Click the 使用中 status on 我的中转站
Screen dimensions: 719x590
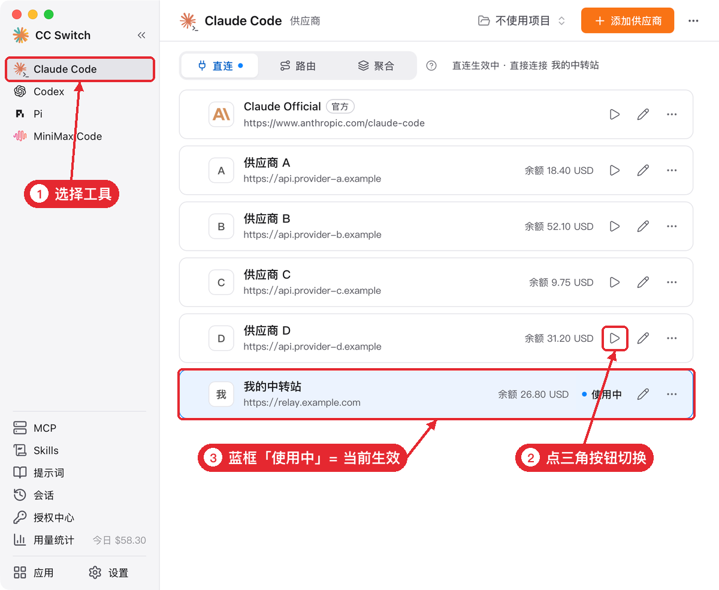pyautogui.click(x=602, y=395)
